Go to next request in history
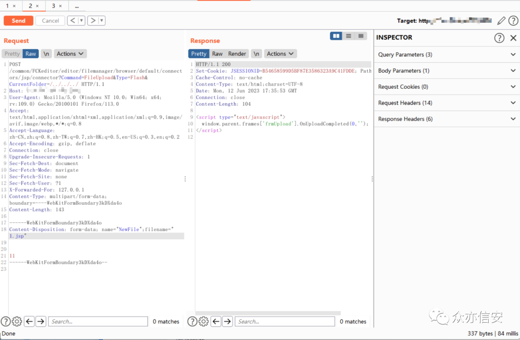The height and width of the screenshot is (340, 520). click(93, 21)
